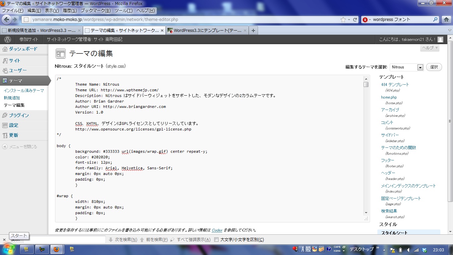Open the ダッシュボード menu with home icon
Screen dimensions: 453x255
point(23,49)
